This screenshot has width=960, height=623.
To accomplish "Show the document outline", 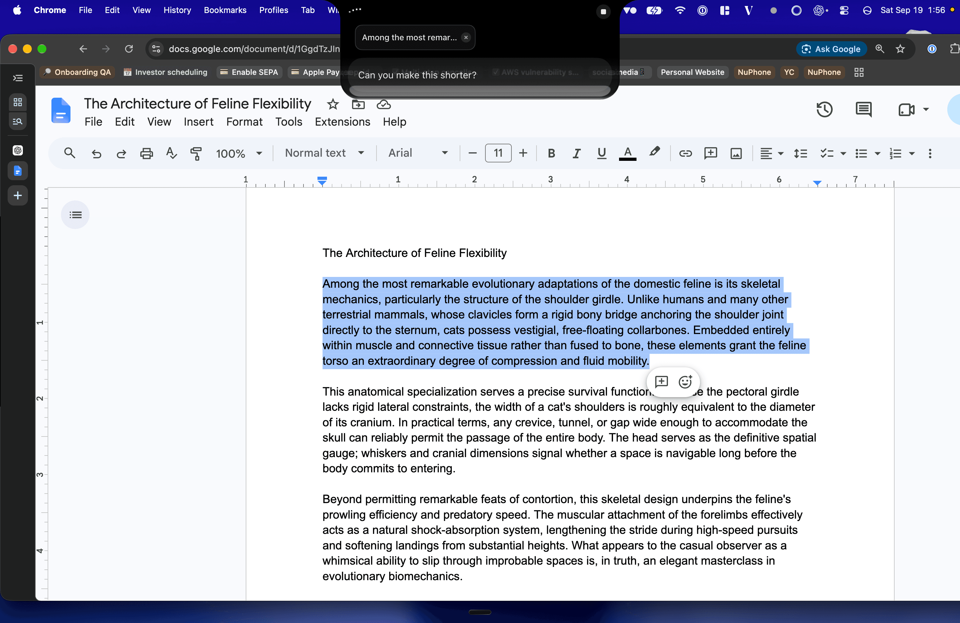I will click(x=76, y=215).
